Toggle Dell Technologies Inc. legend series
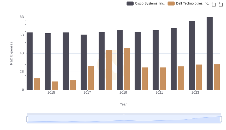This screenshot has height=130, width=226. (x=188, y=3)
